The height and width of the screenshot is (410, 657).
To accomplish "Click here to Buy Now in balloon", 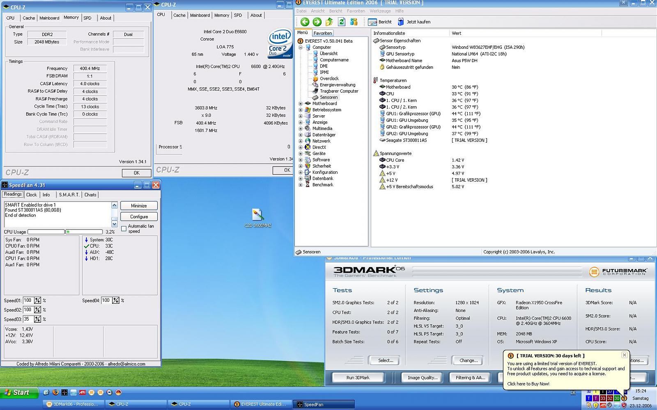I will [528, 384].
